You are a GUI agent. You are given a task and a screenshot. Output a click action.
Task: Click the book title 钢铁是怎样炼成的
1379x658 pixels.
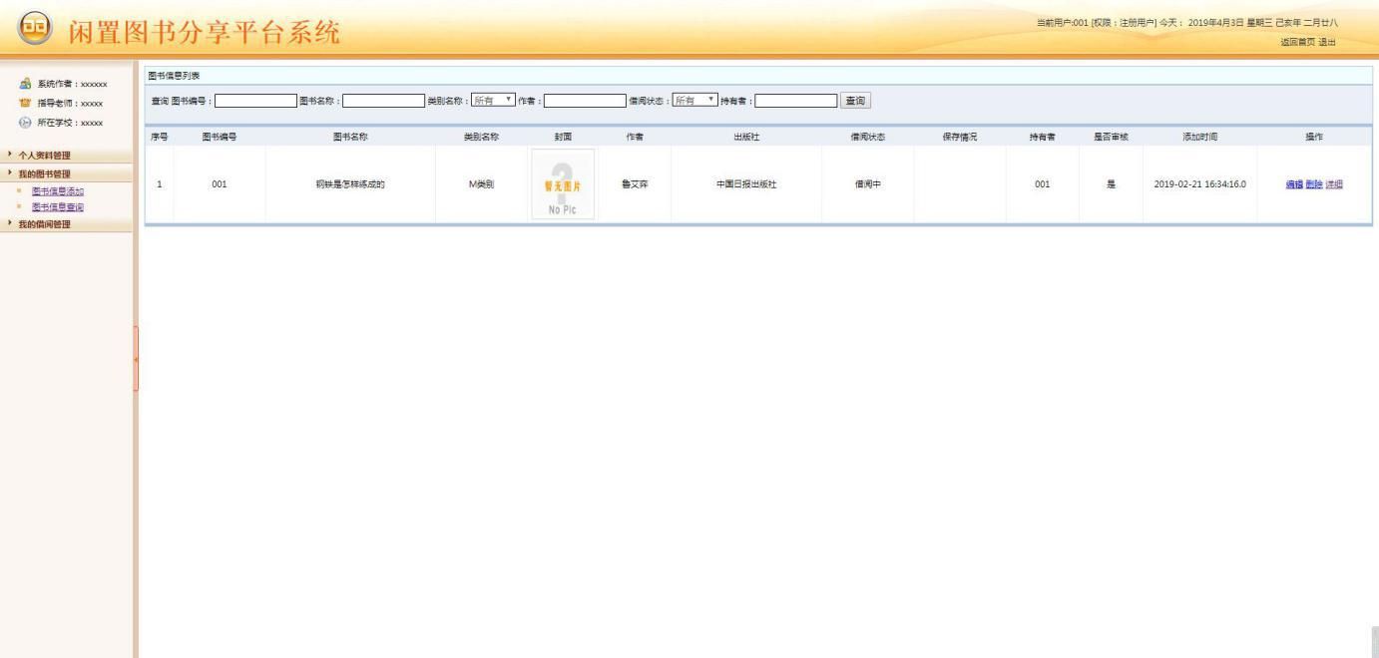[x=350, y=184]
